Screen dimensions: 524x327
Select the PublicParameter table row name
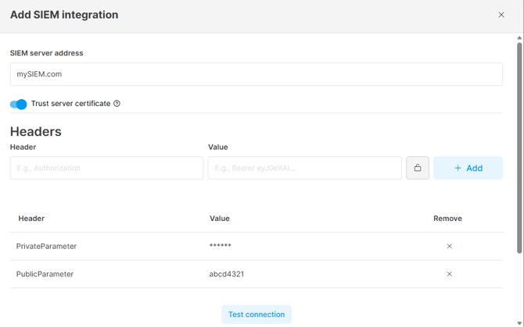click(45, 274)
